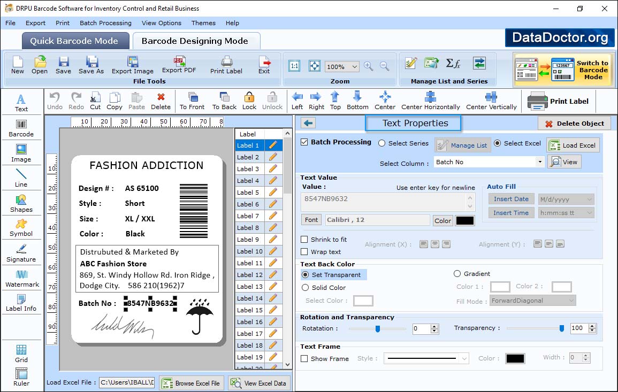Click the View Excel Data button
This screenshot has height=392, width=618.
point(259,383)
